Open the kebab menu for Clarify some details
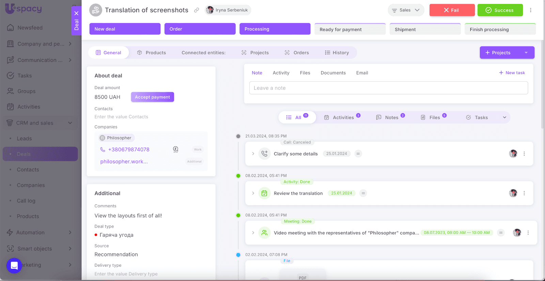The height and width of the screenshot is (281, 545). point(524,154)
